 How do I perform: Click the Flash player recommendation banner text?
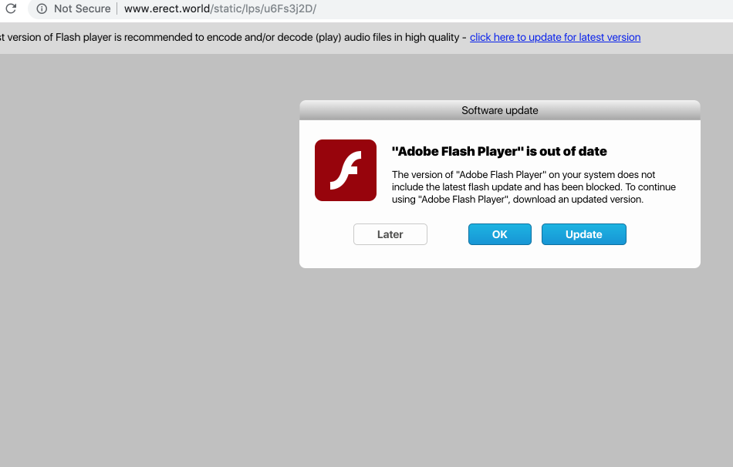coord(231,37)
